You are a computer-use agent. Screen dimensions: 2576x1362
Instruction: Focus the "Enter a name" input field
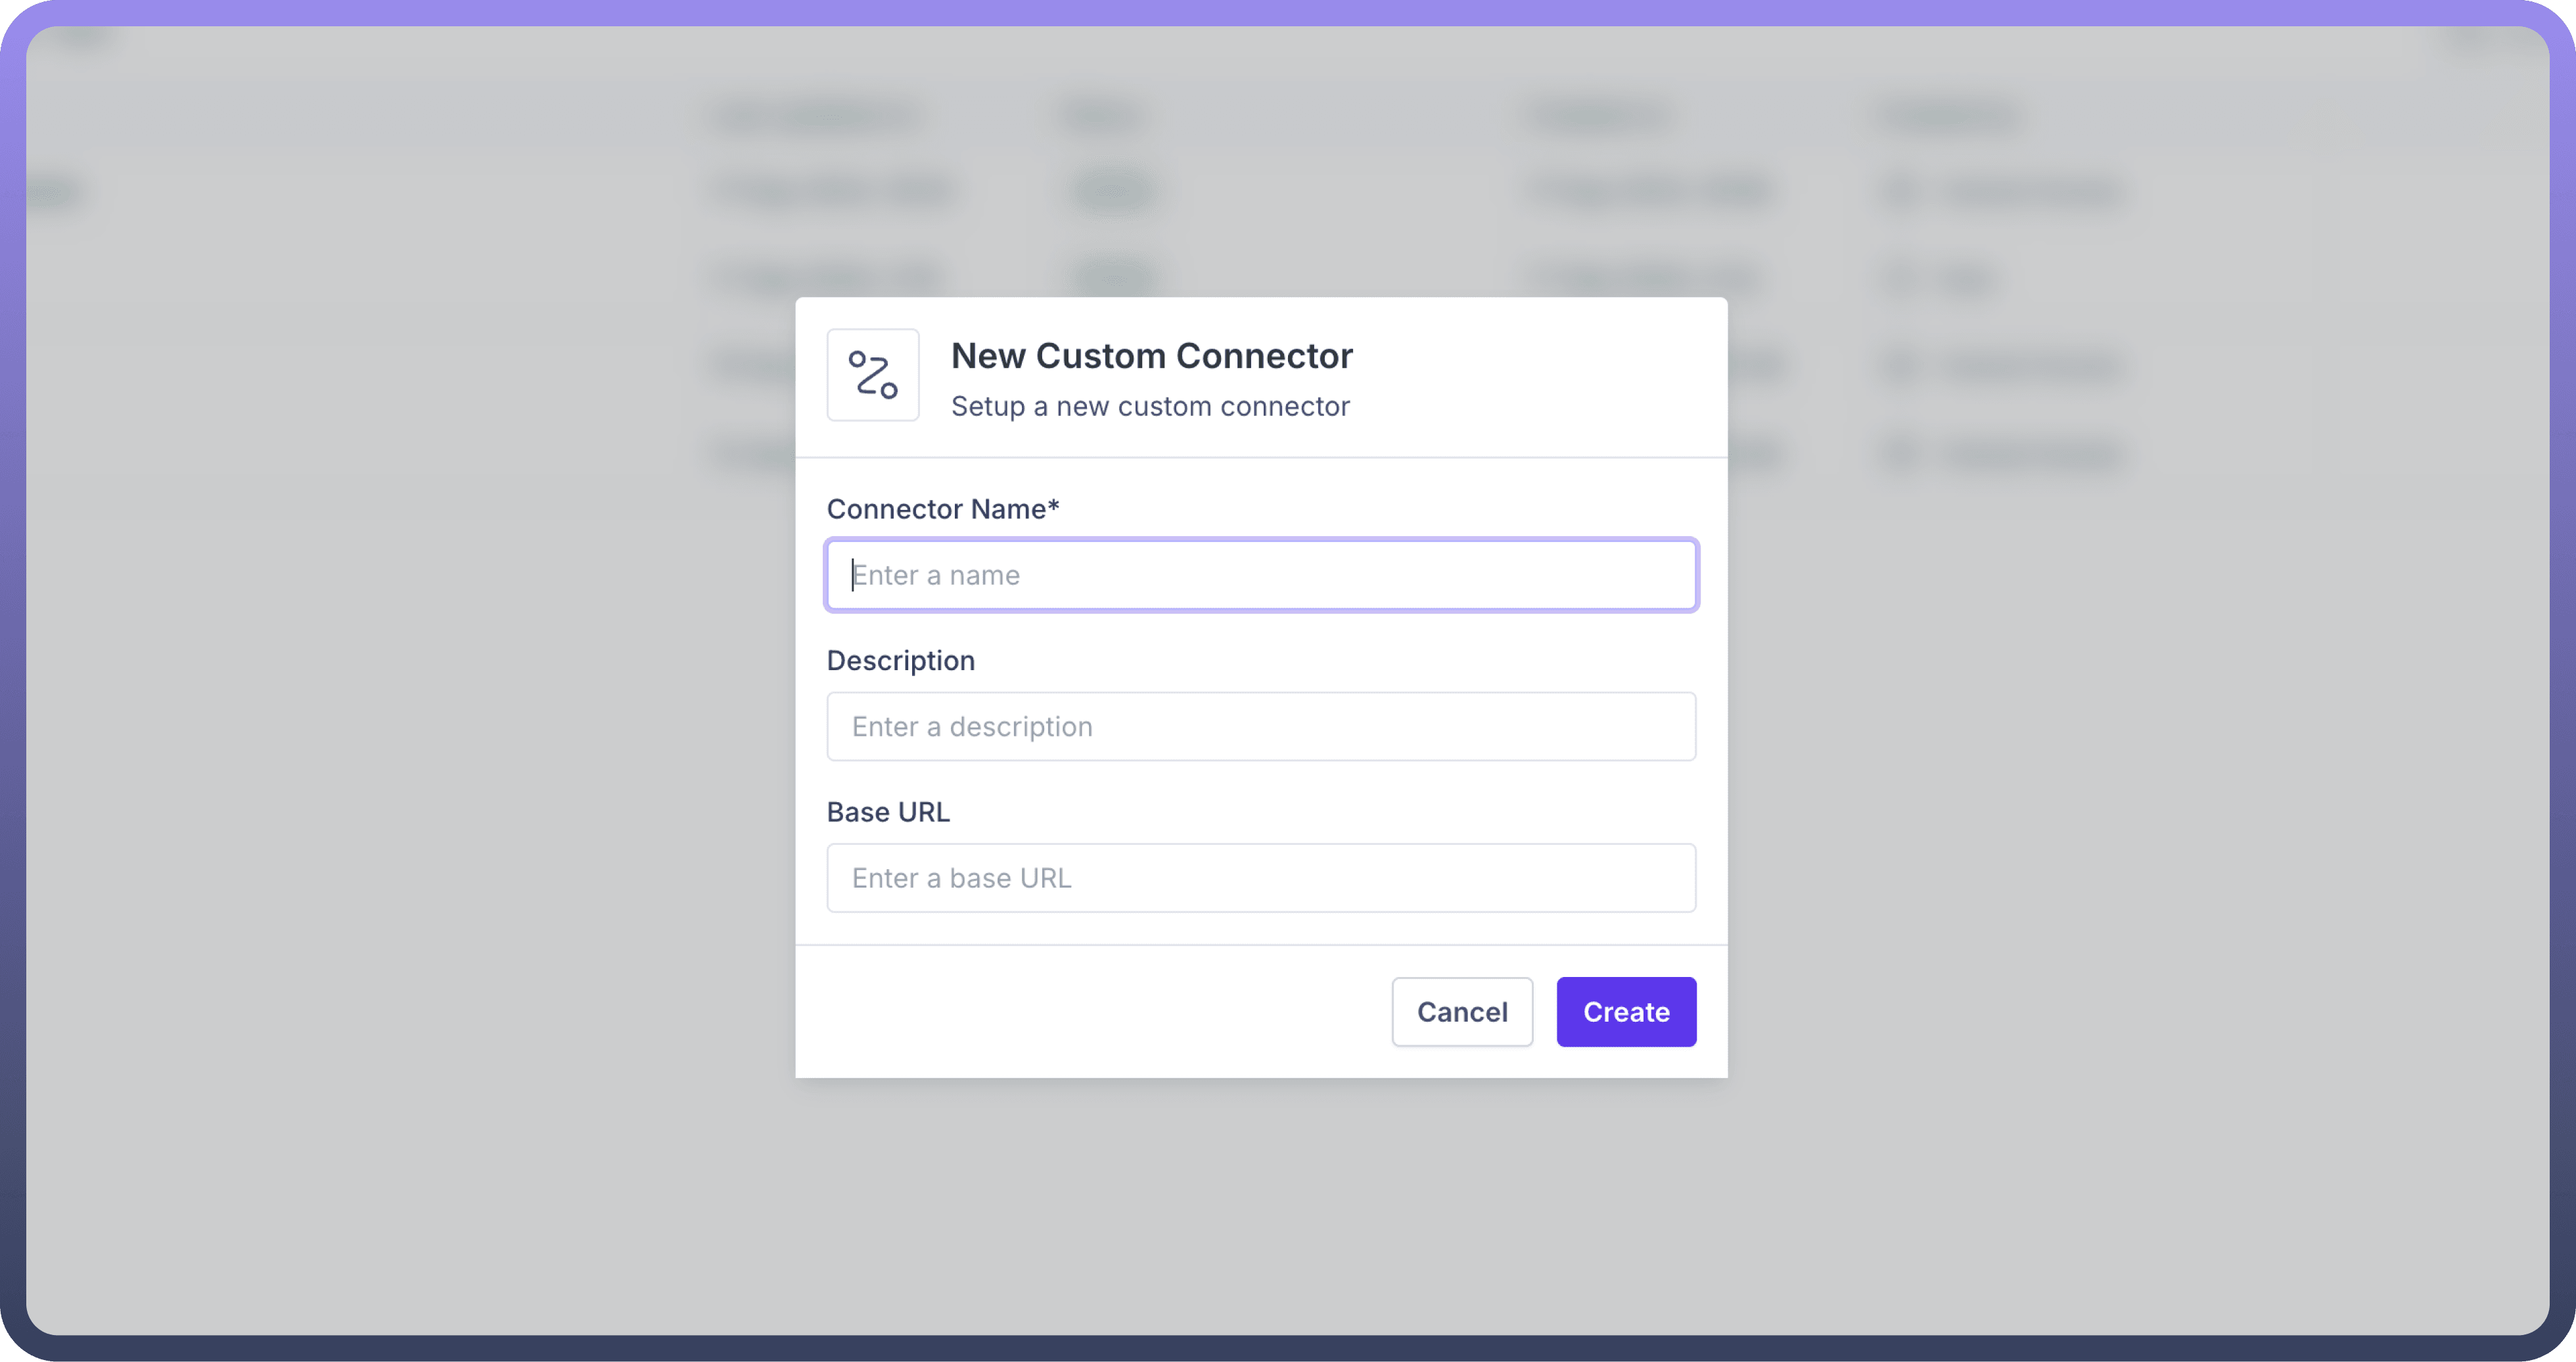[x=1260, y=575]
